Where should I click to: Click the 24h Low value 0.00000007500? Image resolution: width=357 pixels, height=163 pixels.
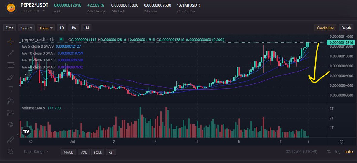point(157,5)
